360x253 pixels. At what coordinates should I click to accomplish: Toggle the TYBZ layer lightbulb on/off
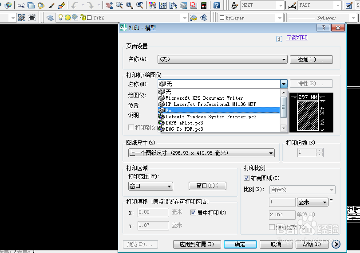(x=60, y=17)
